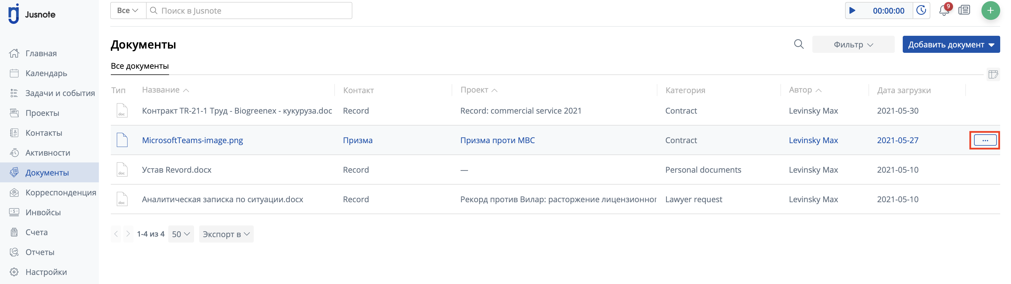Click previous page arrow in pagination
This screenshot has width=1011, height=284.
116,234
